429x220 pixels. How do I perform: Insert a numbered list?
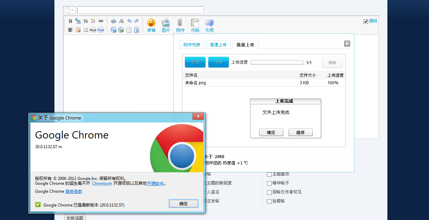coord(86,30)
